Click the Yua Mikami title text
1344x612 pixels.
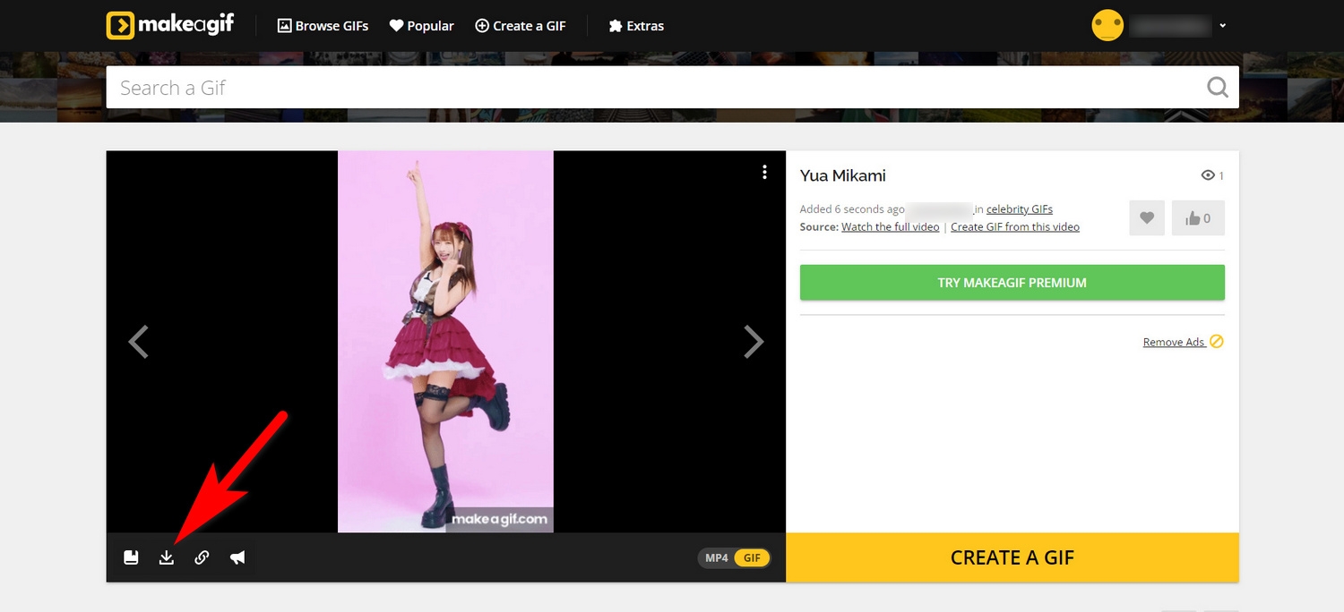843,175
